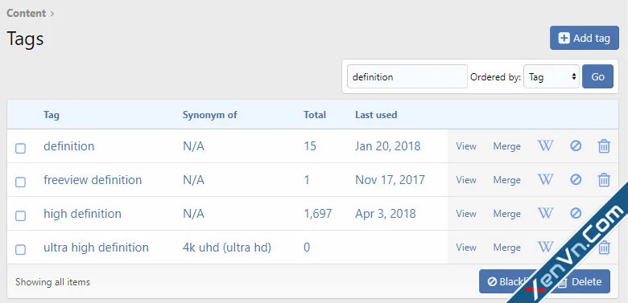Screen dimensions: 628x303
Task: Click the Total column header
Action: (x=315, y=115)
